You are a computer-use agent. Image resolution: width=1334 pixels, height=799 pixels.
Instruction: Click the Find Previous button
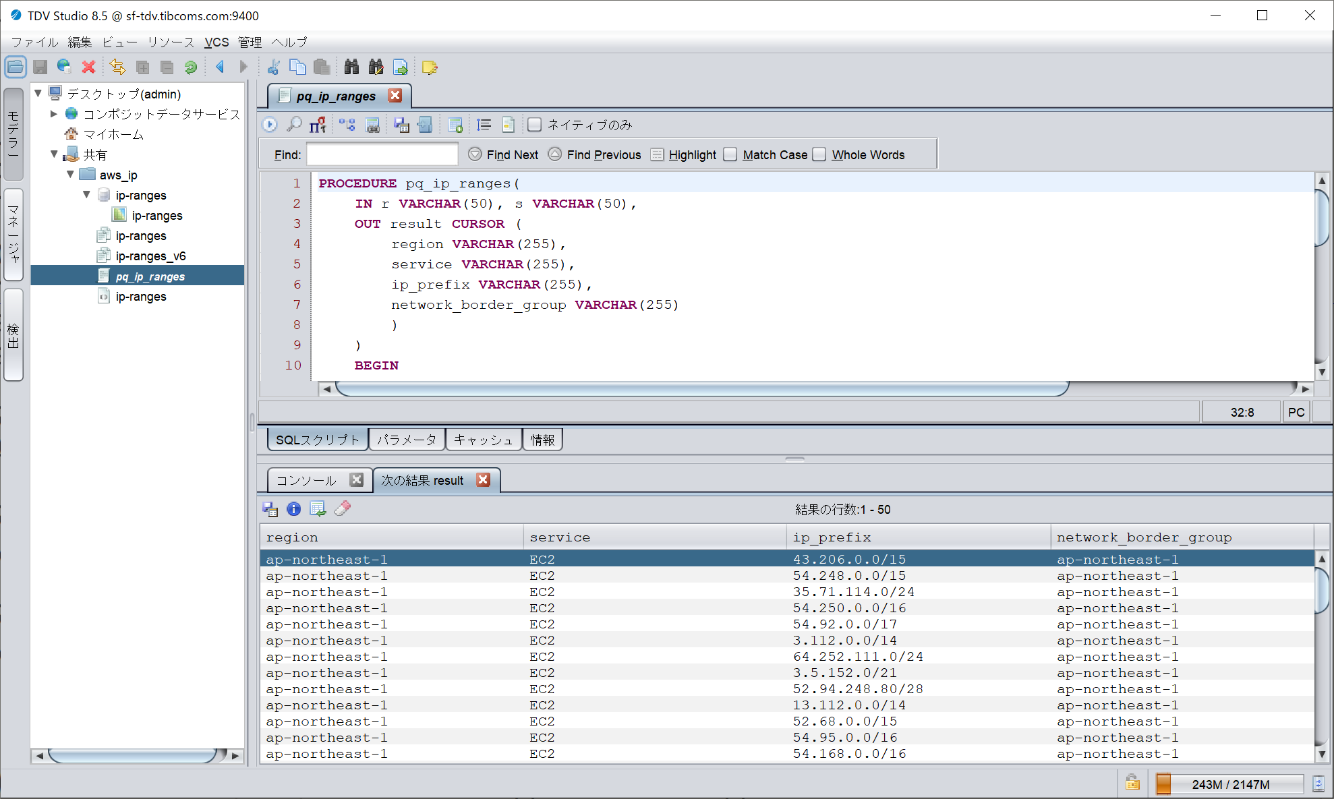[x=595, y=154]
